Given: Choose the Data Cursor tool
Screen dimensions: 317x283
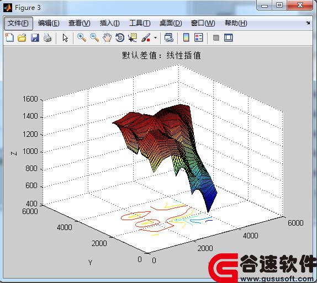Looking at the screenshot, I should tap(133, 38).
